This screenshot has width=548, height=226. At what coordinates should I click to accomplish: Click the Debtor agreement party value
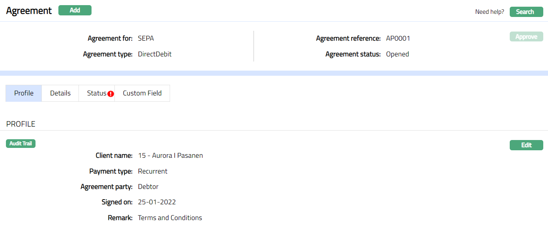point(148,187)
